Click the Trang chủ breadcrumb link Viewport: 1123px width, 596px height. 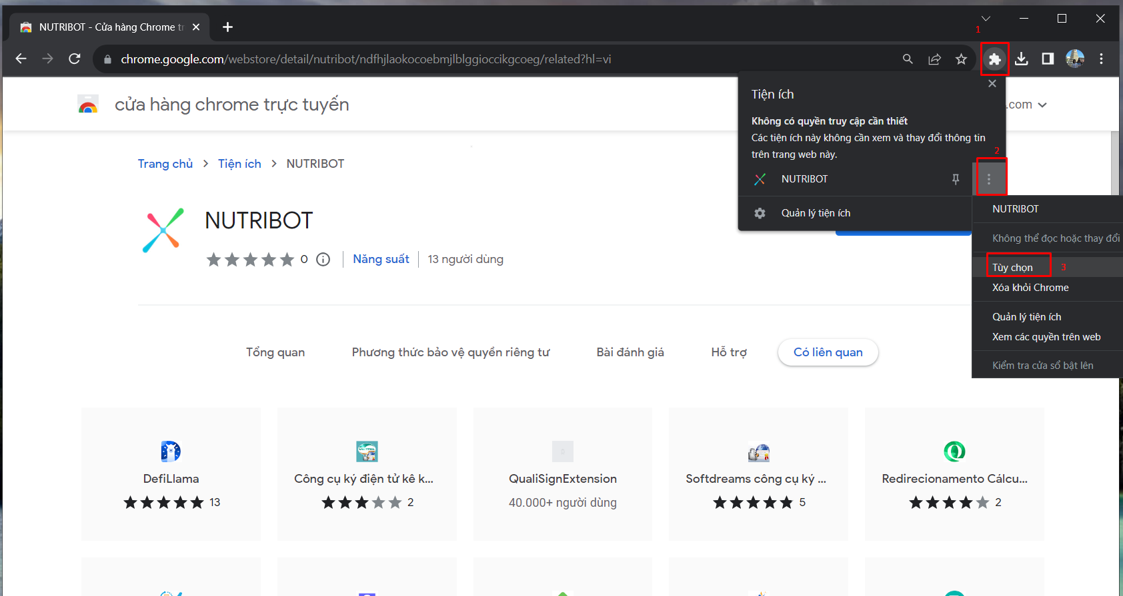coord(165,164)
